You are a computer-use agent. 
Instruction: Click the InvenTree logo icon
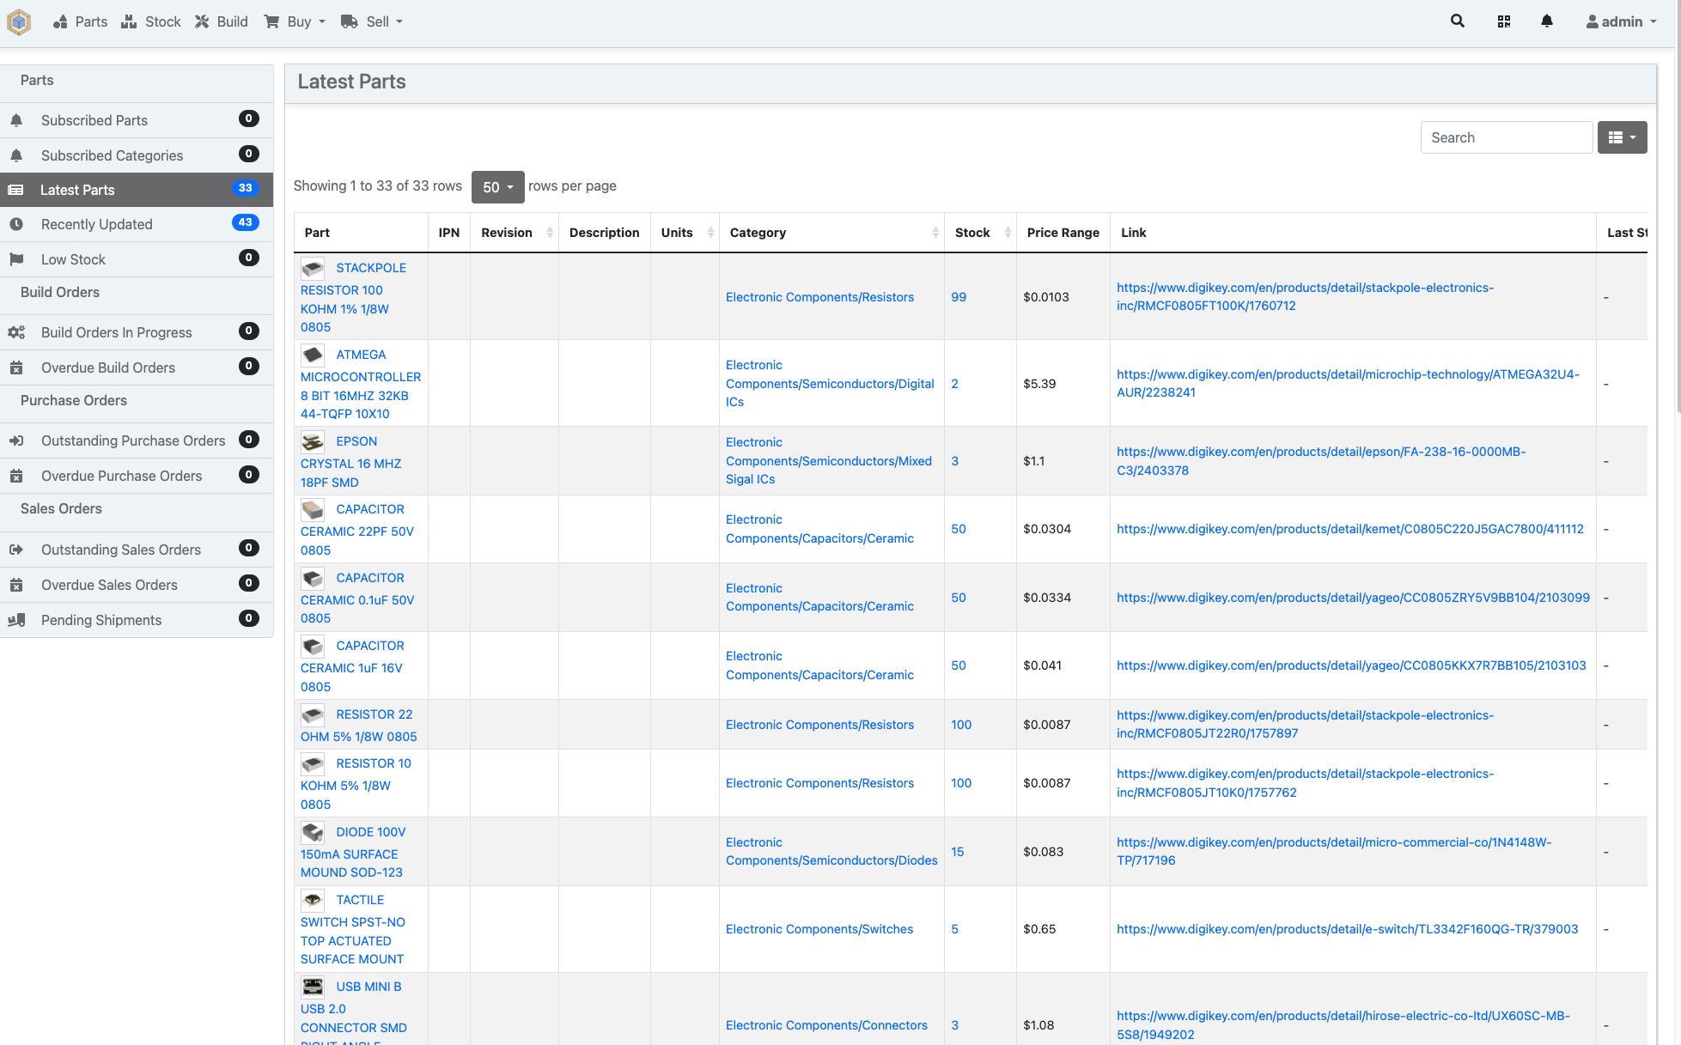(19, 21)
